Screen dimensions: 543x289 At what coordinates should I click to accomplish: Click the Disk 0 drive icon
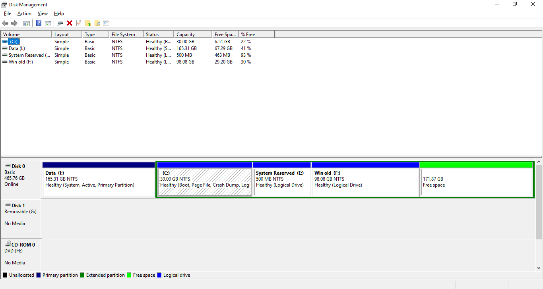tap(8, 166)
